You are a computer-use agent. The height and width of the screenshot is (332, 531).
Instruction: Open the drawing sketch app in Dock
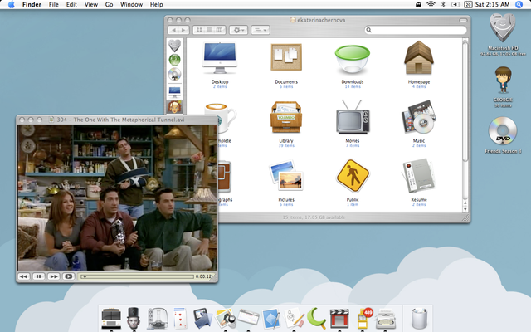point(294,318)
